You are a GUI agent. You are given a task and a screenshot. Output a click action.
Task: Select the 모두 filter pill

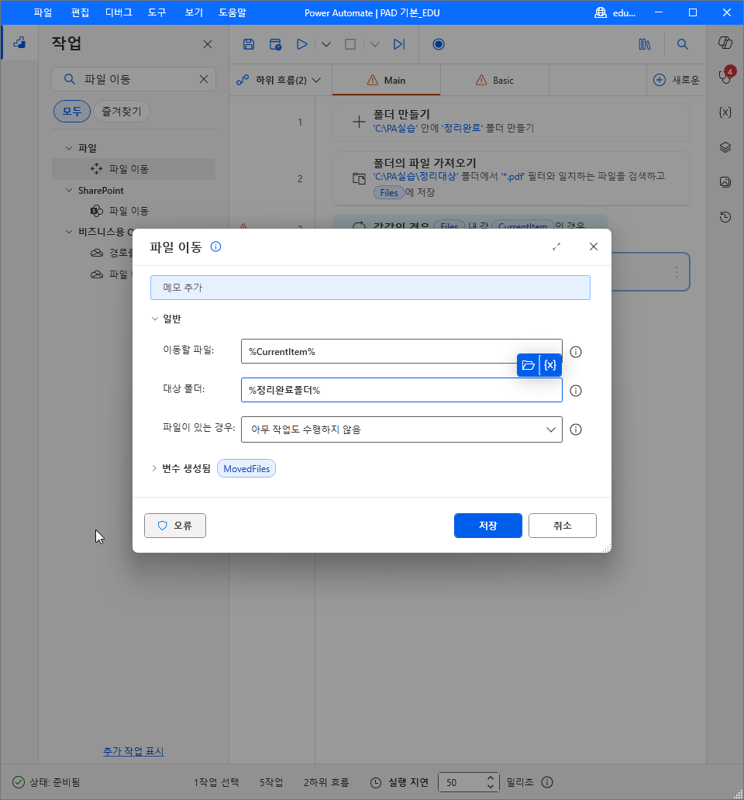72,111
